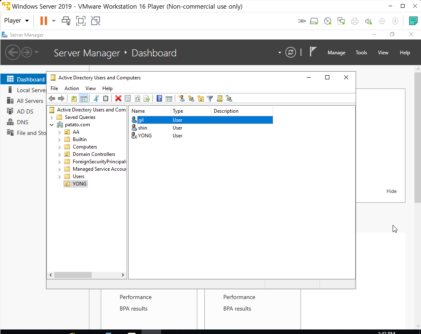
Task: Click the Forward arrow in ADUC toolbar
Action: coord(61,99)
